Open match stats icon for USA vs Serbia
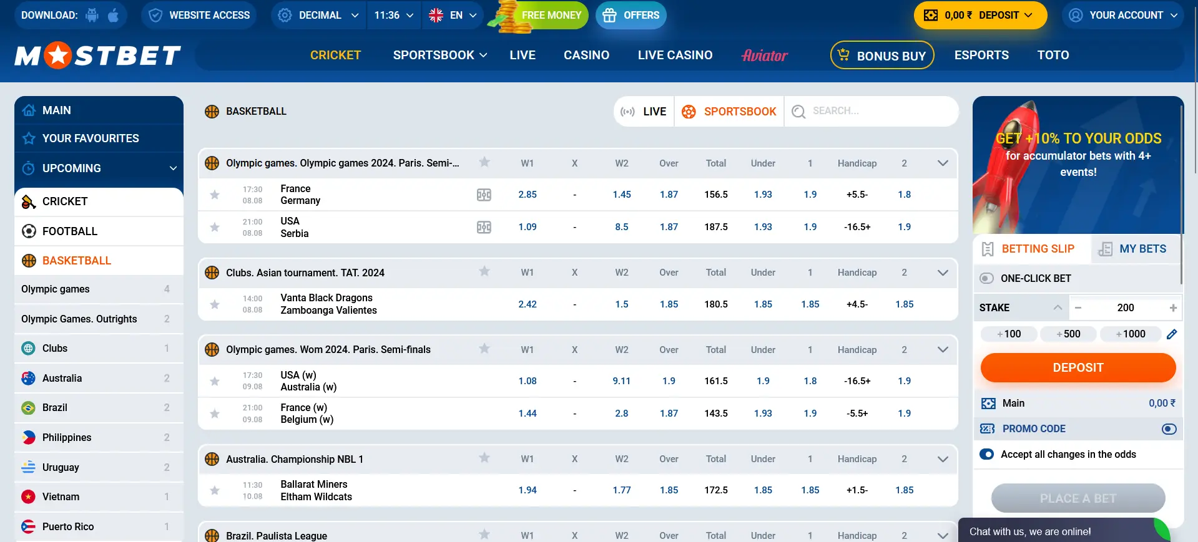The height and width of the screenshot is (542, 1198). pos(484,227)
